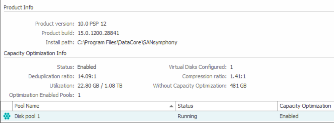Screen dimensions: 334x123
Task: Click the Virtual Disks Configured value
Action: (x=231, y=67)
